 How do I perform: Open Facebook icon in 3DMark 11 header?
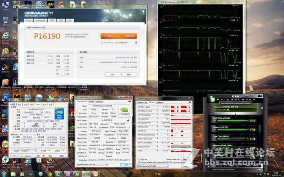142,12
